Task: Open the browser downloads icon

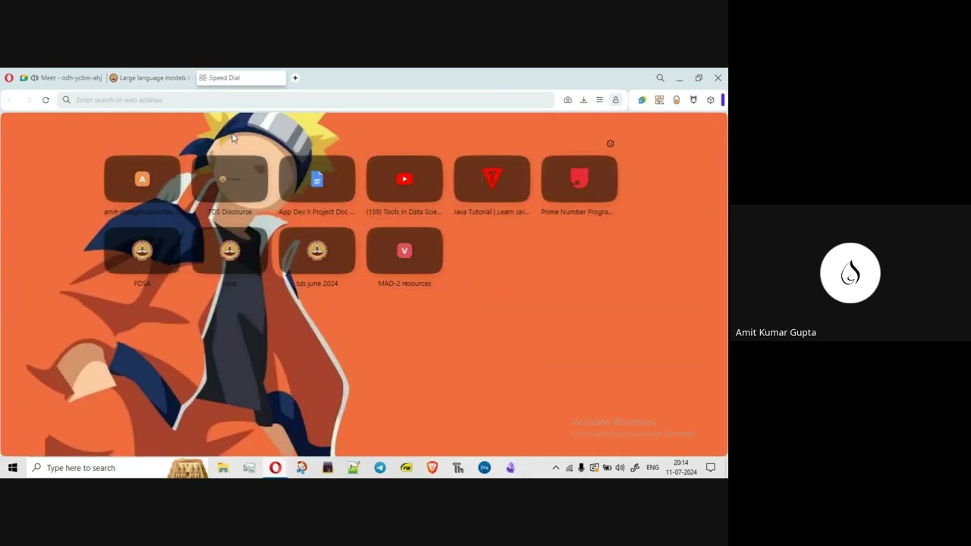Action: [583, 100]
